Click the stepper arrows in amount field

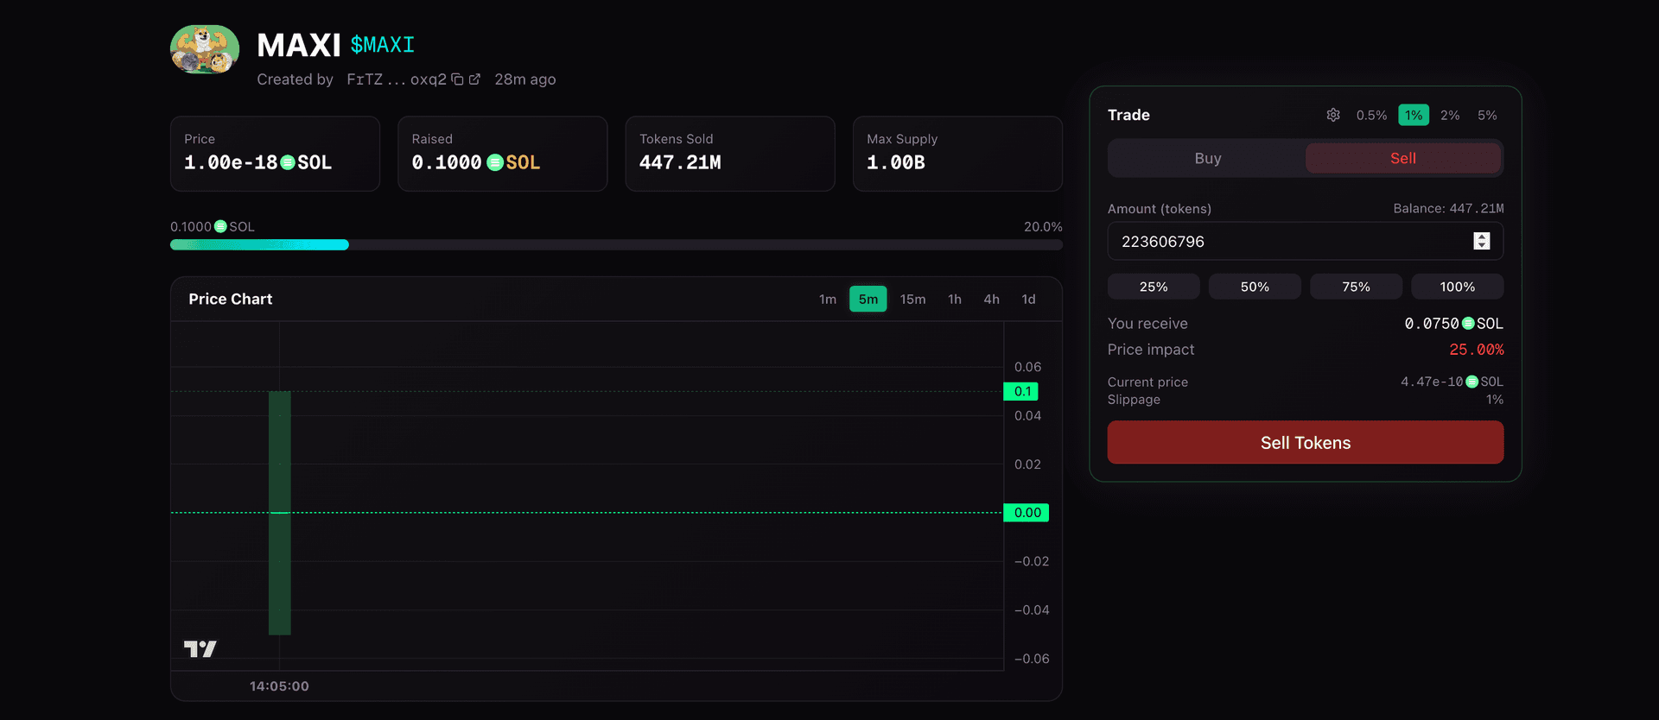click(1481, 241)
